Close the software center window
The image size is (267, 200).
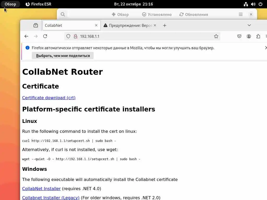pyautogui.click(x=251, y=15)
